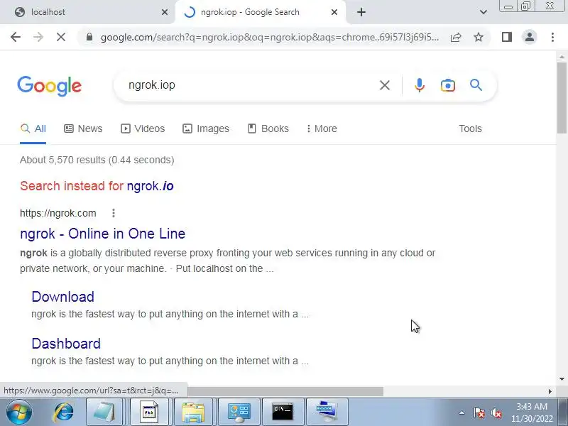Click the Google logo
Screen dimensions: 568x426
click(x=49, y=86)
